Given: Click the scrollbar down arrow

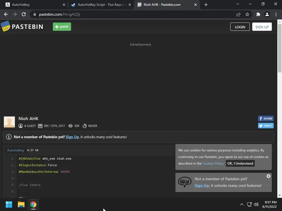Looking at the screenshot, I should point(280,195).
